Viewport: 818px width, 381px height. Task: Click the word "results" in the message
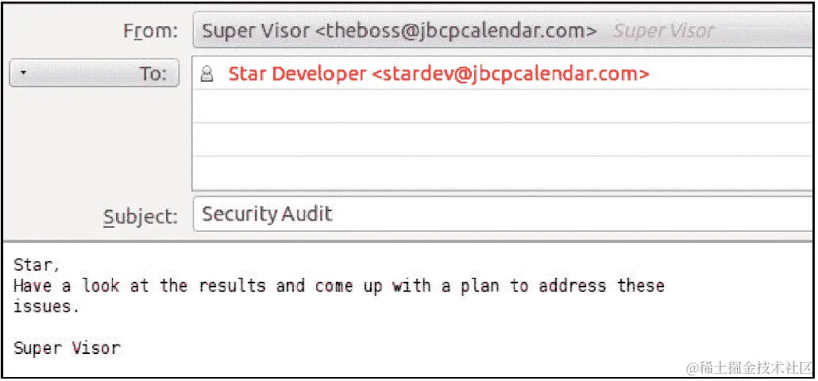[232, 286]
